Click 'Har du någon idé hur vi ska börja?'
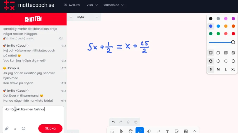 [x=28, y=101]
